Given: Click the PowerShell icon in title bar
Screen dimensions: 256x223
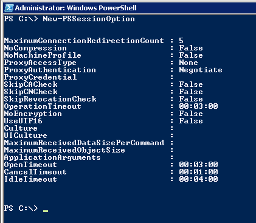Looking at the screenshot, I should 9,8.
